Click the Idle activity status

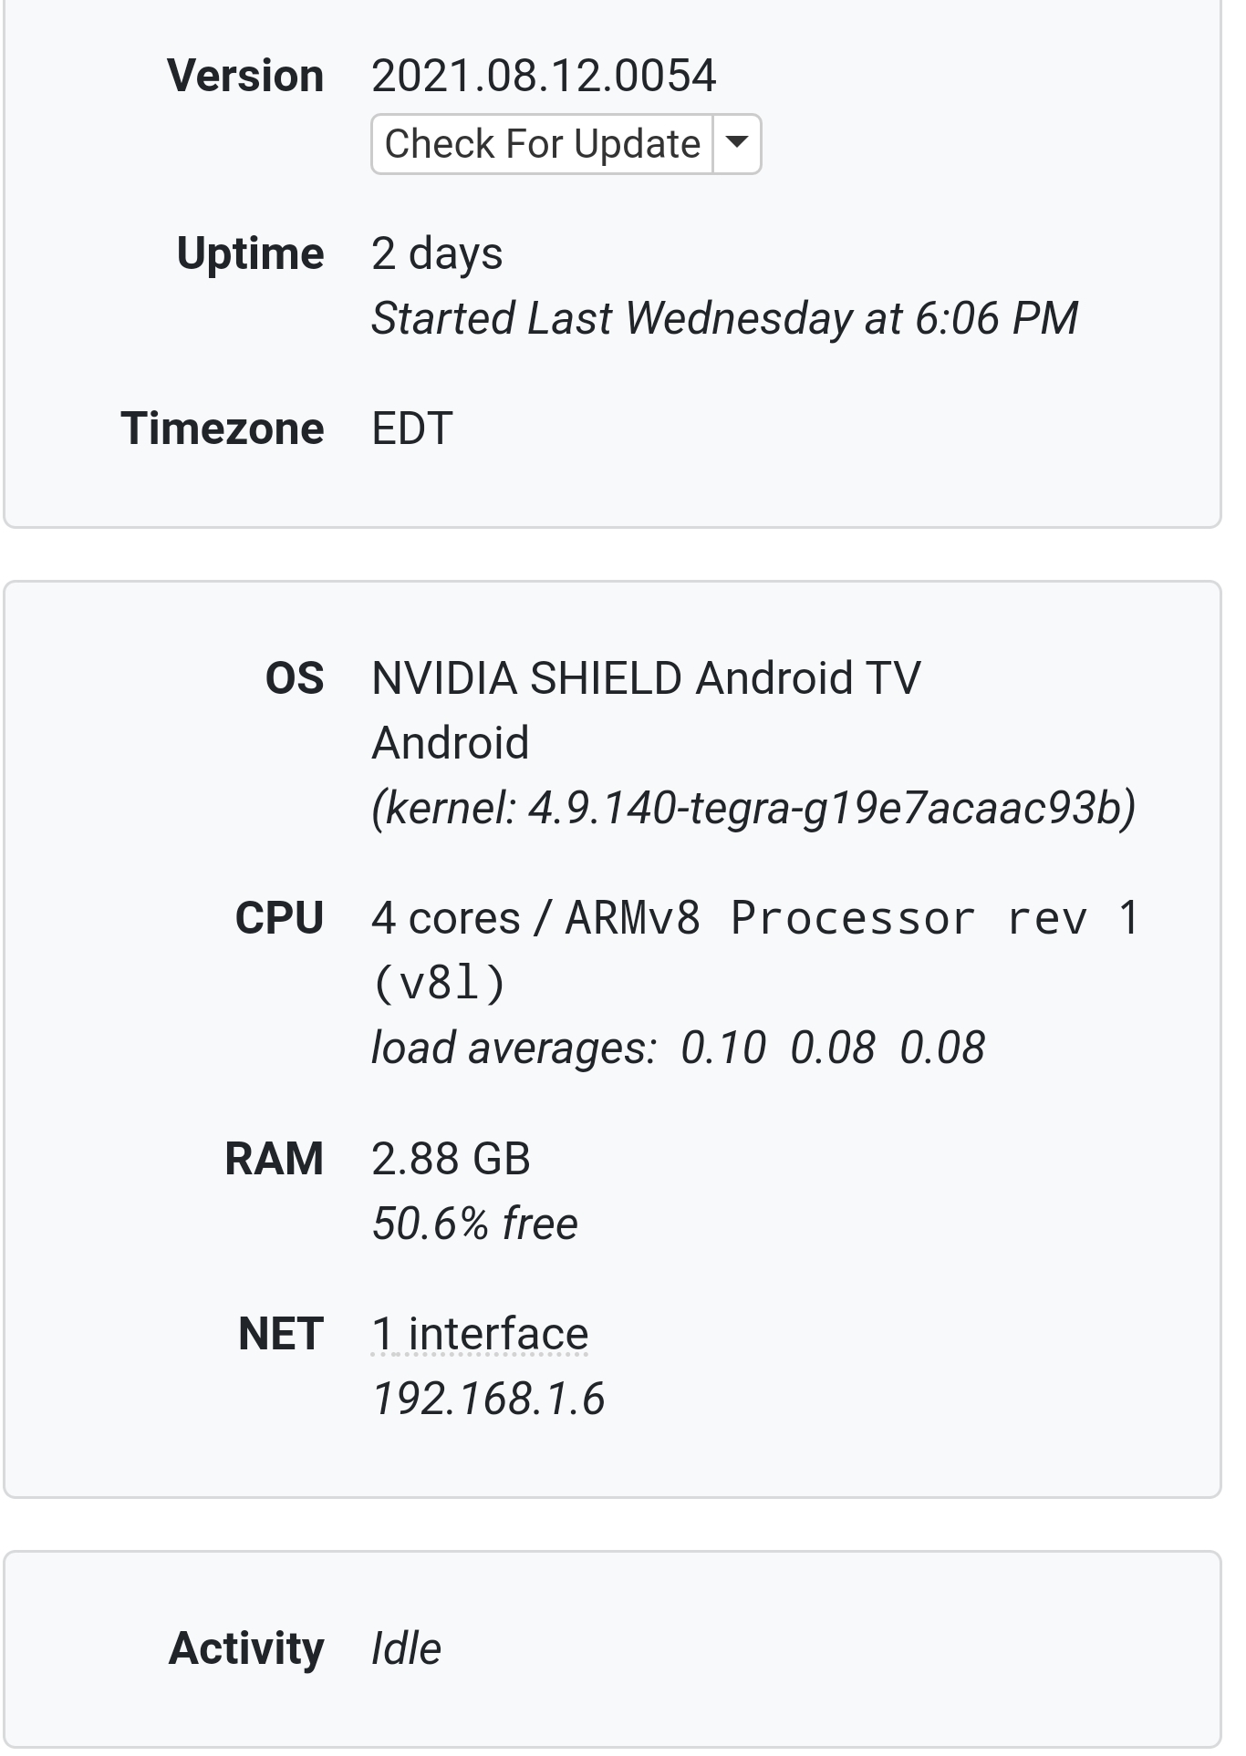coord(406,1648)
